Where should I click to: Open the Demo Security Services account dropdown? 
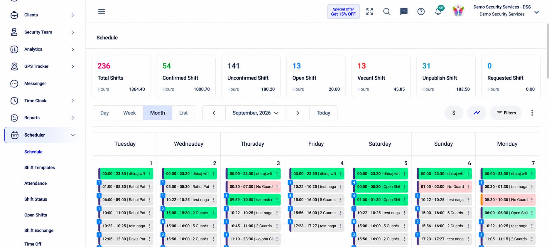pos(536,12)
